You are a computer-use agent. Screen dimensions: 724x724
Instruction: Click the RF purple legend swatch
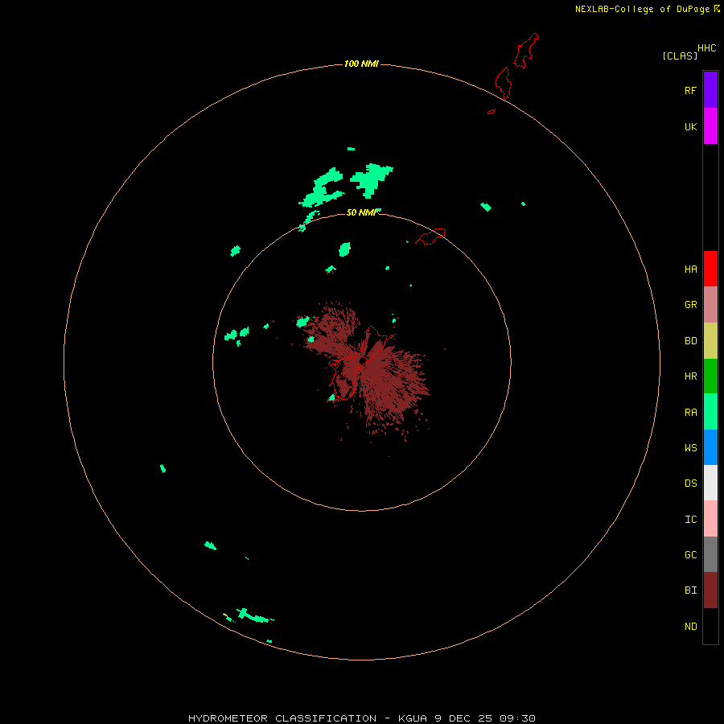coord(710,90)
